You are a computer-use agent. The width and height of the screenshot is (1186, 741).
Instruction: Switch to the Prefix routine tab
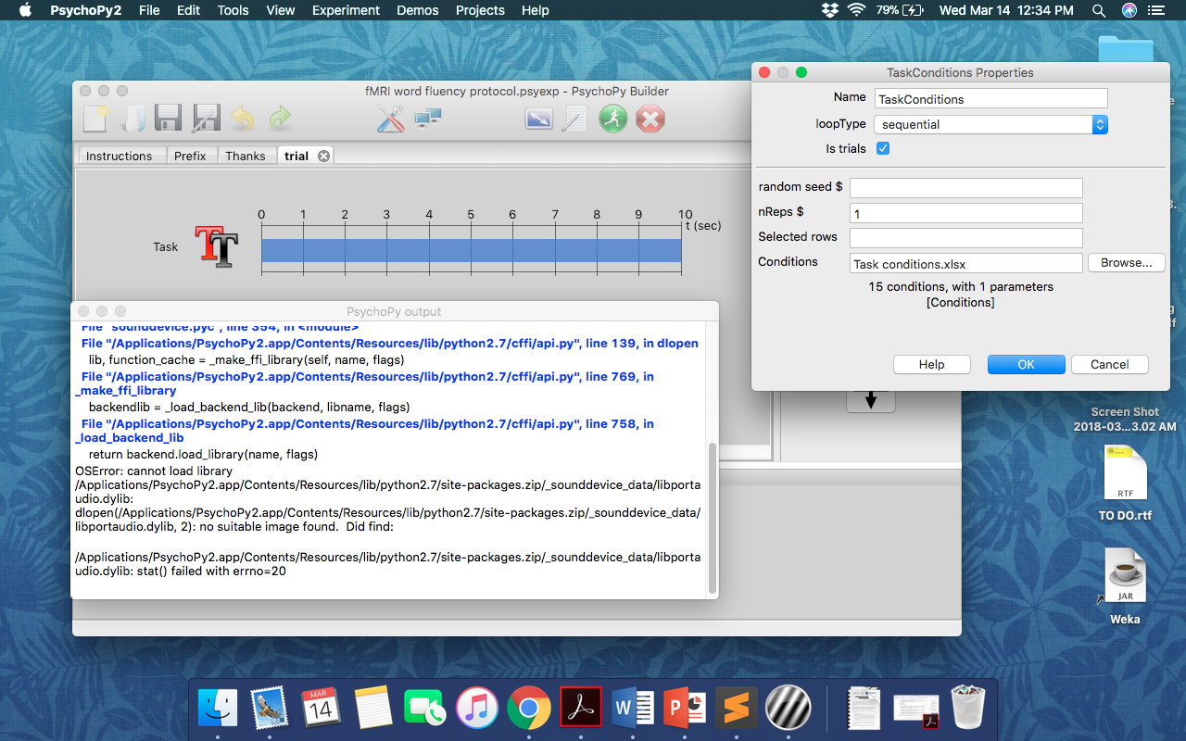point(190,156)
